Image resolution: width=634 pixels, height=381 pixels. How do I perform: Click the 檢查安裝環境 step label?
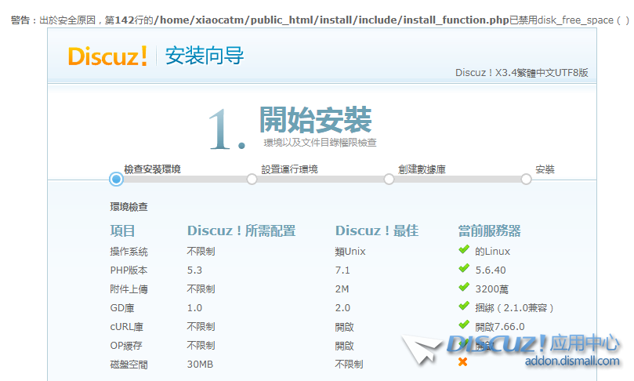click(x=152, y=169)
